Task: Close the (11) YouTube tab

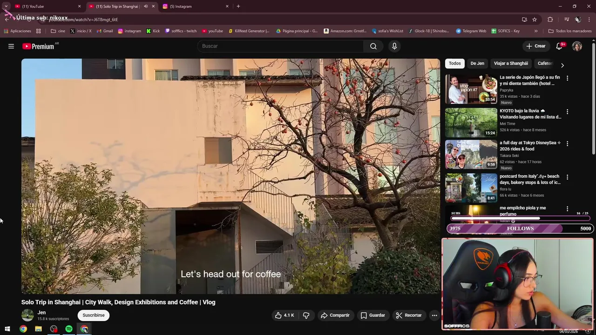Action: pos(79,7)
